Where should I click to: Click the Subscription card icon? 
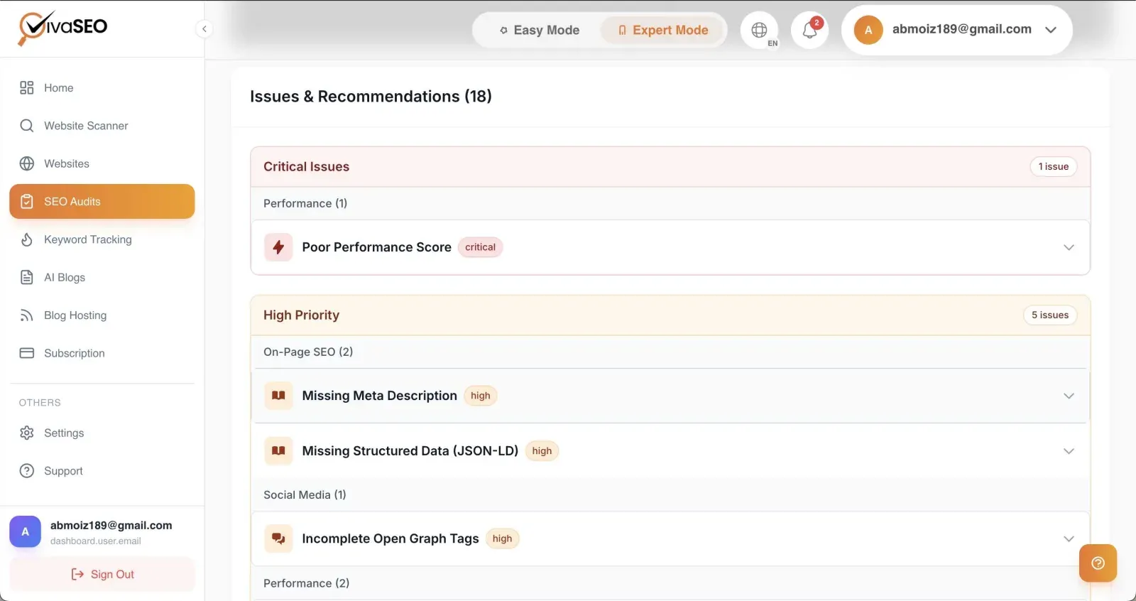tap(27, 353)
